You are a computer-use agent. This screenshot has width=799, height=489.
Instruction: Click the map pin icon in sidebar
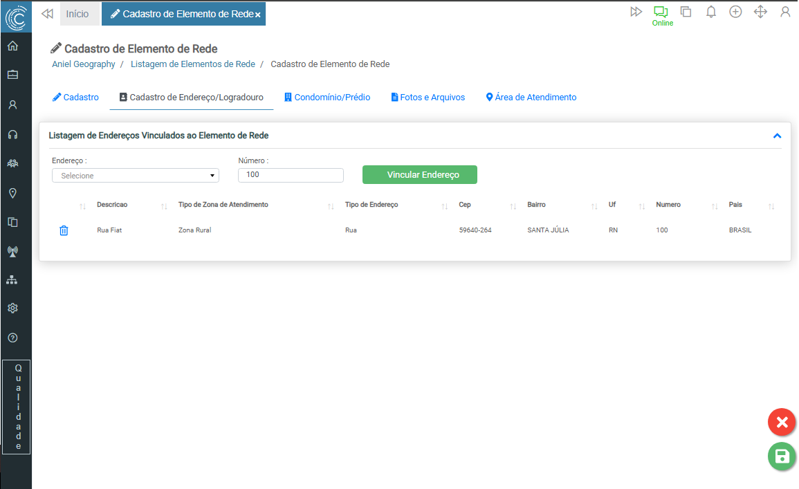[x=12, y=193]
